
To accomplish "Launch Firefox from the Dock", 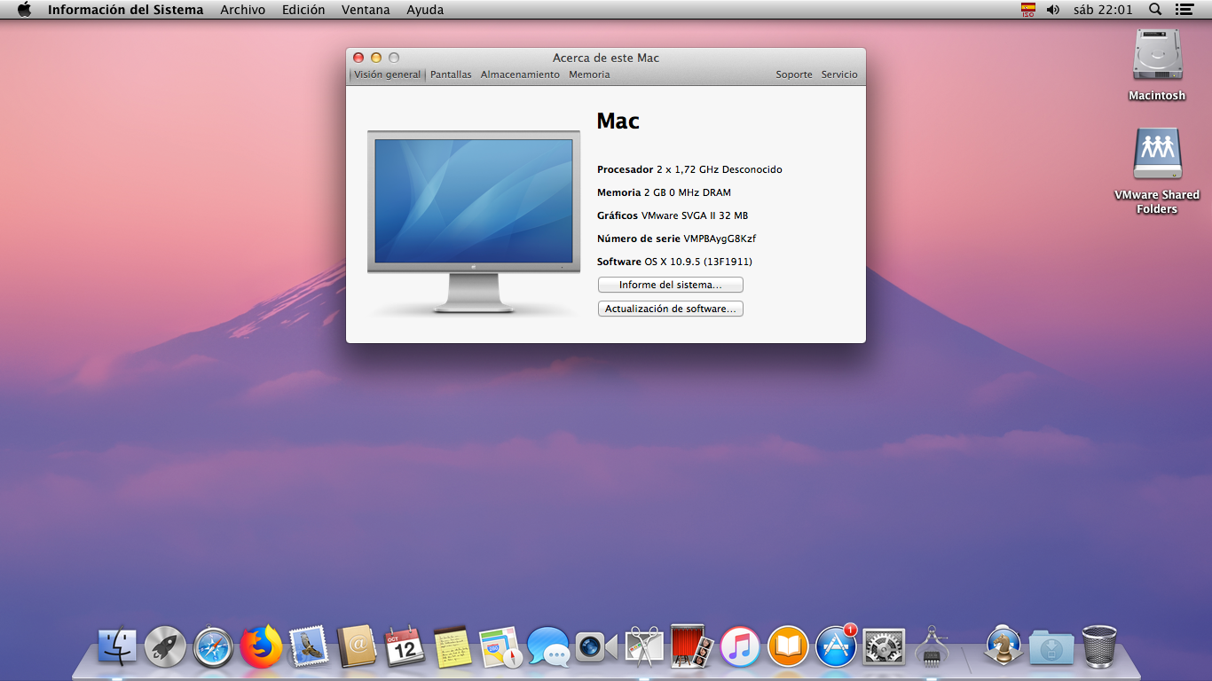I will tap(261, 646).
